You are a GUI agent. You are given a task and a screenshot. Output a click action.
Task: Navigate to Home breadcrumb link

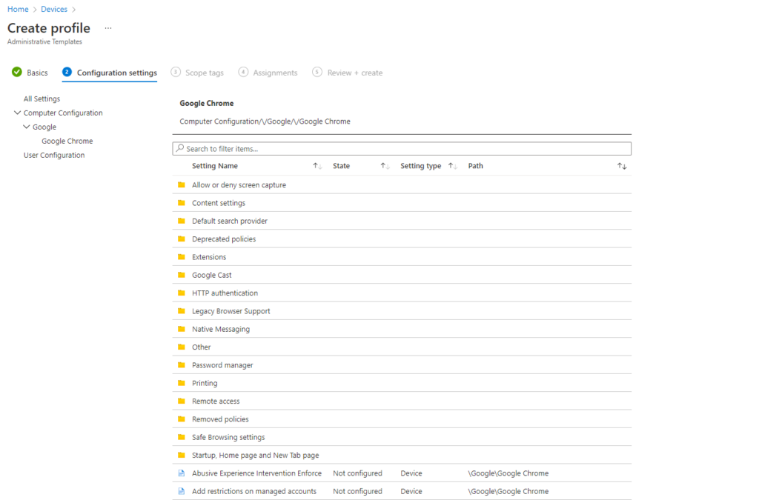pyautogui.click(x=18, y=9)
